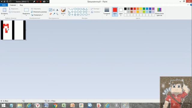Click the 22 × 17пкс canvas size text
The width and height of the screenshot is (192, 108).
pos(51,101)
